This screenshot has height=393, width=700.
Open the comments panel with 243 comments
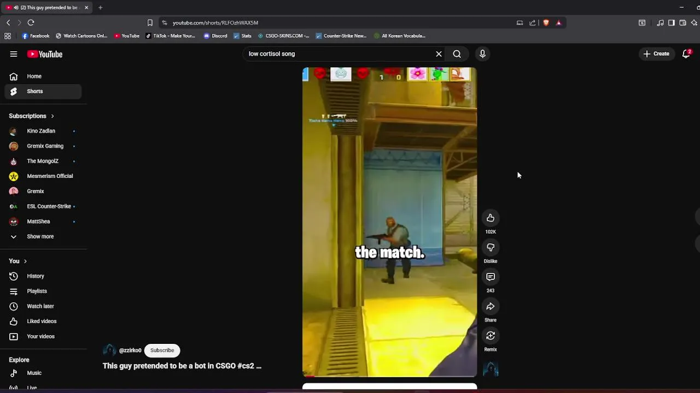coord(491,277)
